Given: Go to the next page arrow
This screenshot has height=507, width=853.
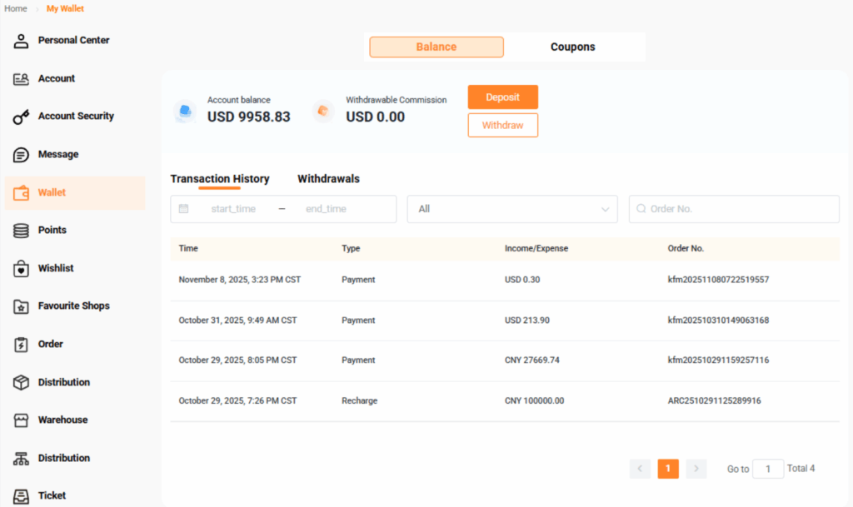Looking at the screenshot, I should pyautogui.click(x=696, y=469).
